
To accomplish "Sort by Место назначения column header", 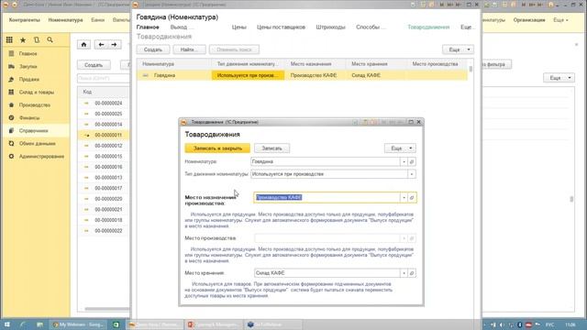I will click(x=316, y=64).
